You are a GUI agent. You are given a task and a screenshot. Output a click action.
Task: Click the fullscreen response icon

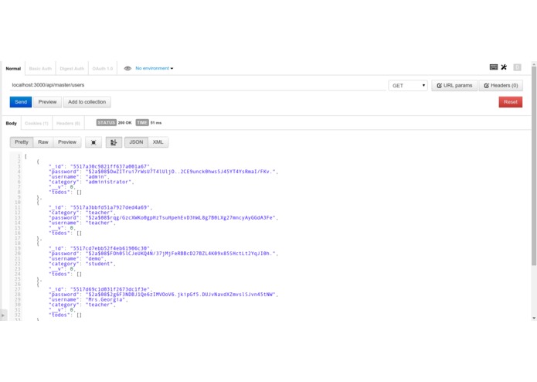point(93,142)
